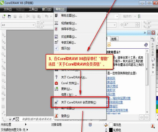Click the New document icon
This screenshot has width=158, height=132.
pyautogui.click(x=4, y=16)
